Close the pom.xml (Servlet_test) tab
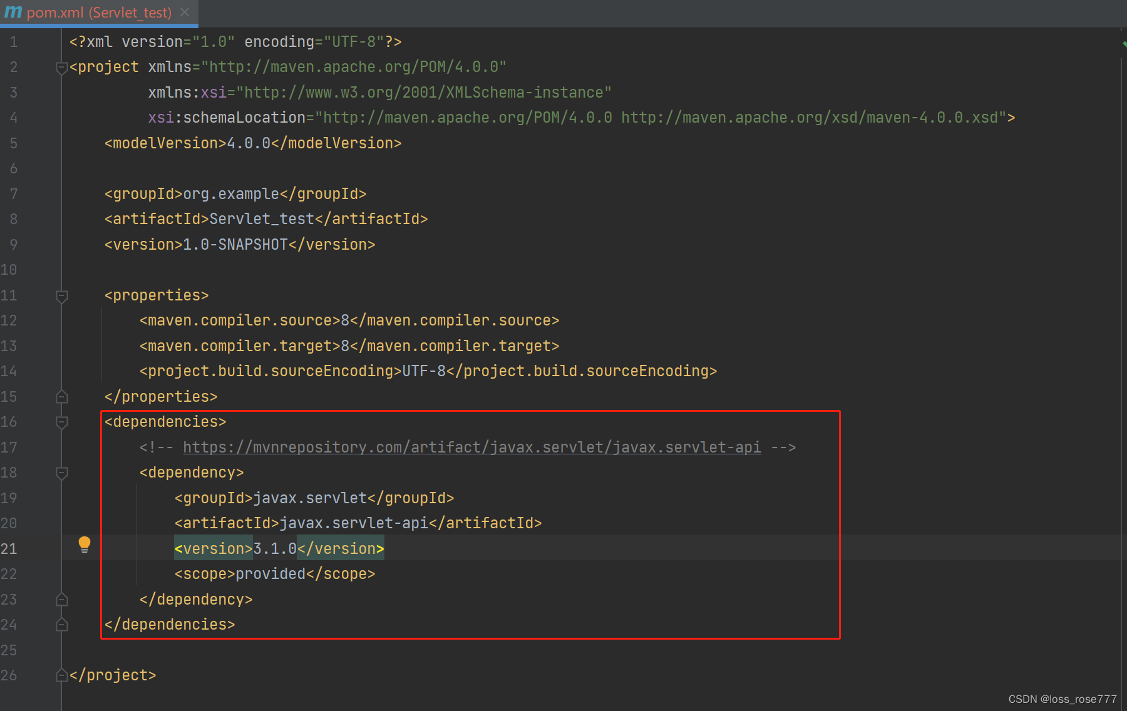This screenshot has width=1127, height=711. pos(185,13)
